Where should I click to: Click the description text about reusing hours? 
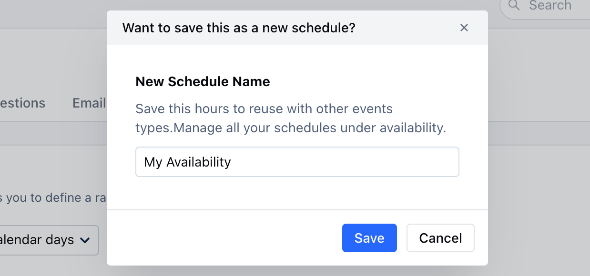291,118
